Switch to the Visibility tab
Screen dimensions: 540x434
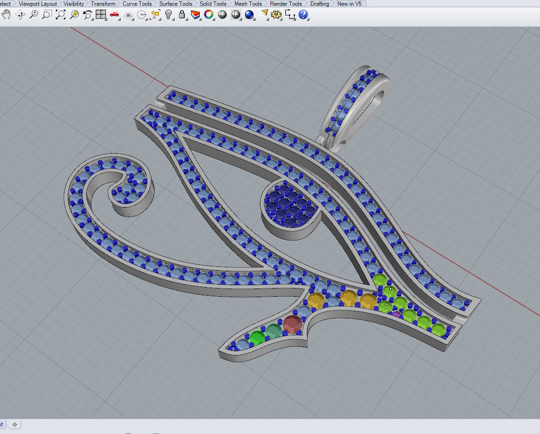74,4
